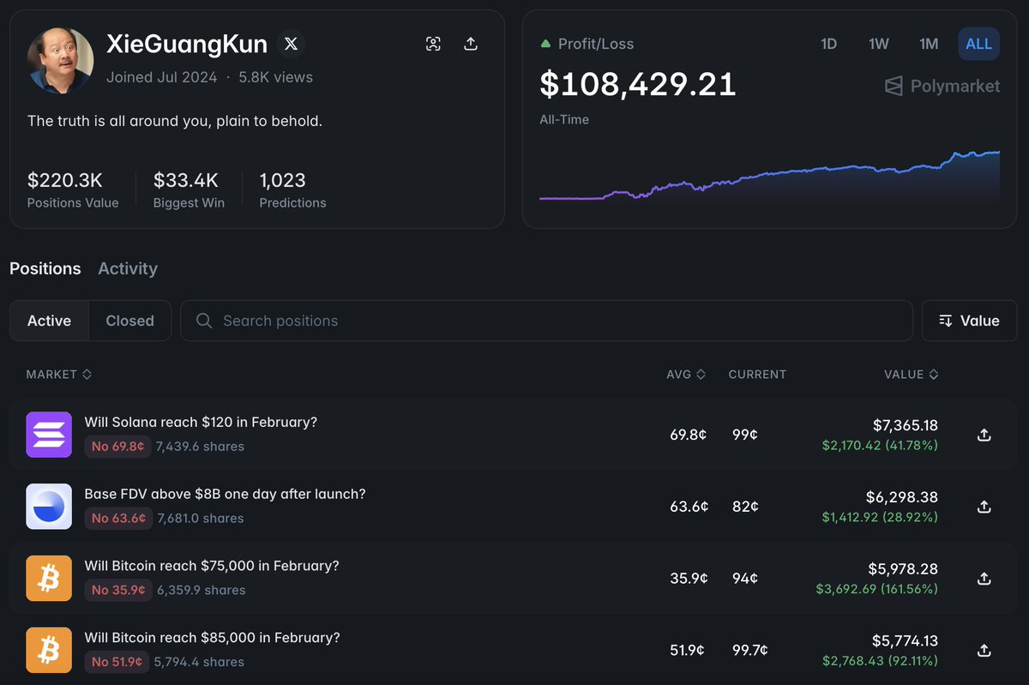Share the Solana $120 position
The width and height of the screenshot is (1029, 685).
coord(984,435)
